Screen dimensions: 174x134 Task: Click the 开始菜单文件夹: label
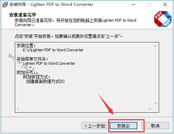click(32, 59)
